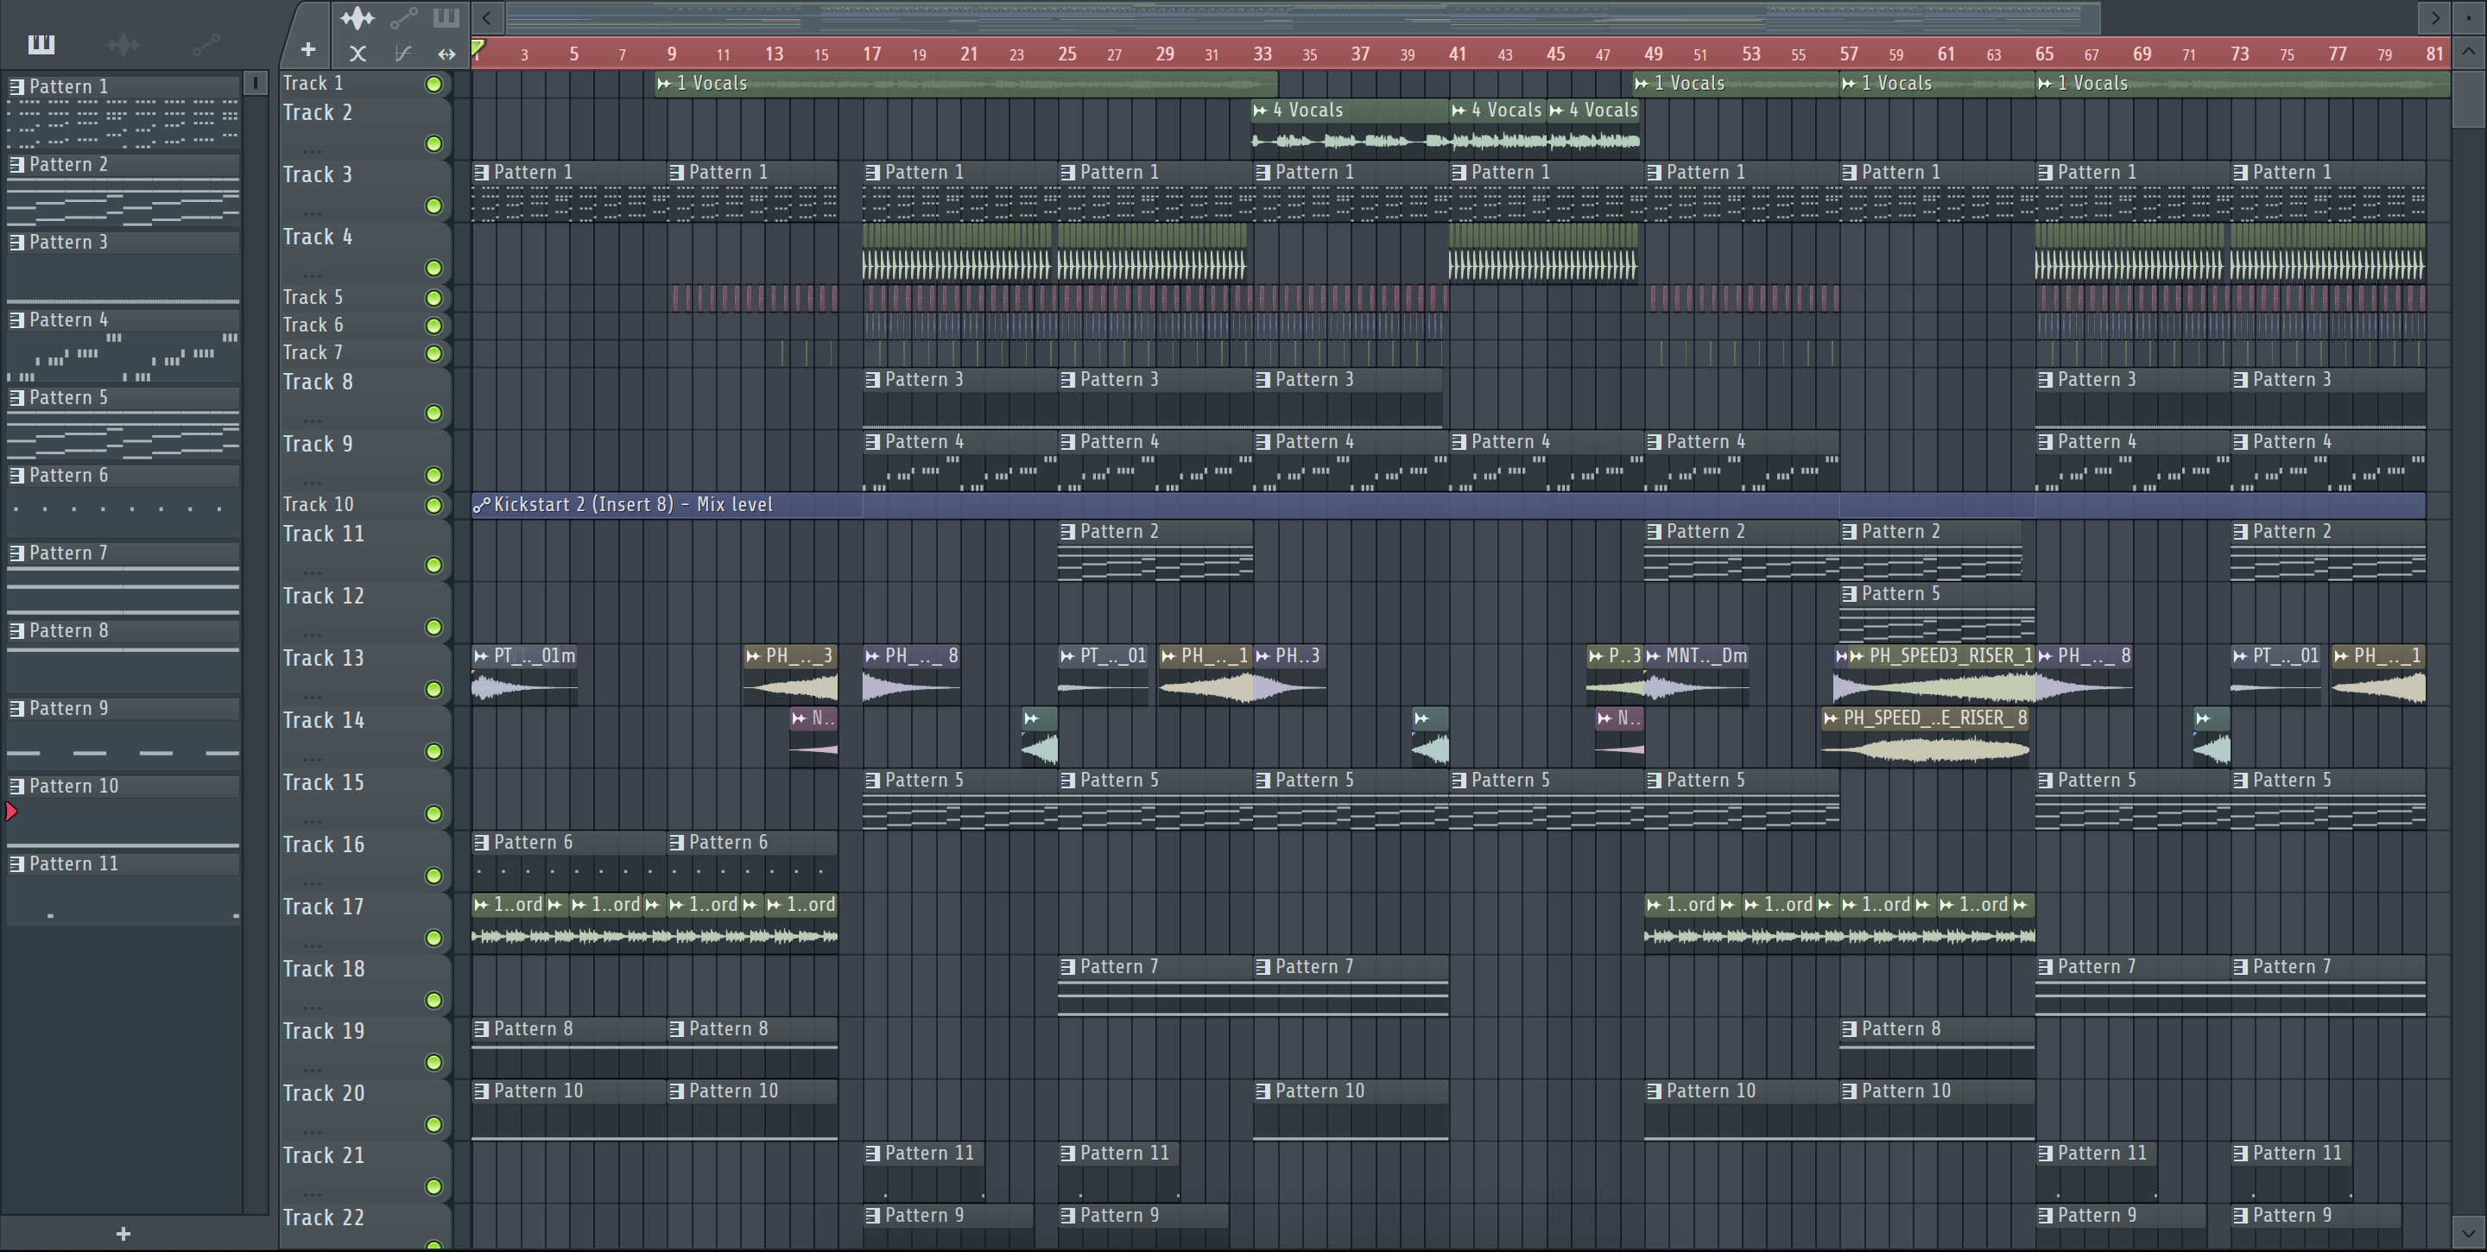Viewport: 2487px width, 1252px height.
Task: Click the red play marker beside Pattern 10
Action: [x=11, y=812]
